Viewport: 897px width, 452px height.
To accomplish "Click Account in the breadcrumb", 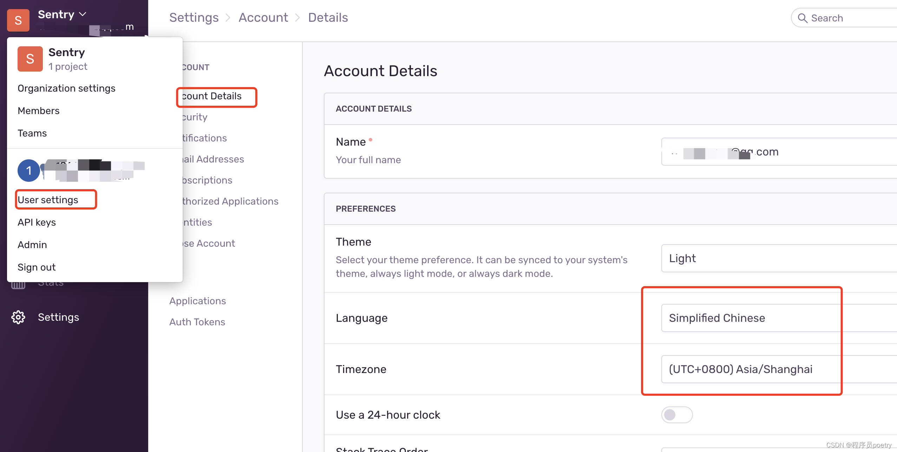I will coord(263,18).
